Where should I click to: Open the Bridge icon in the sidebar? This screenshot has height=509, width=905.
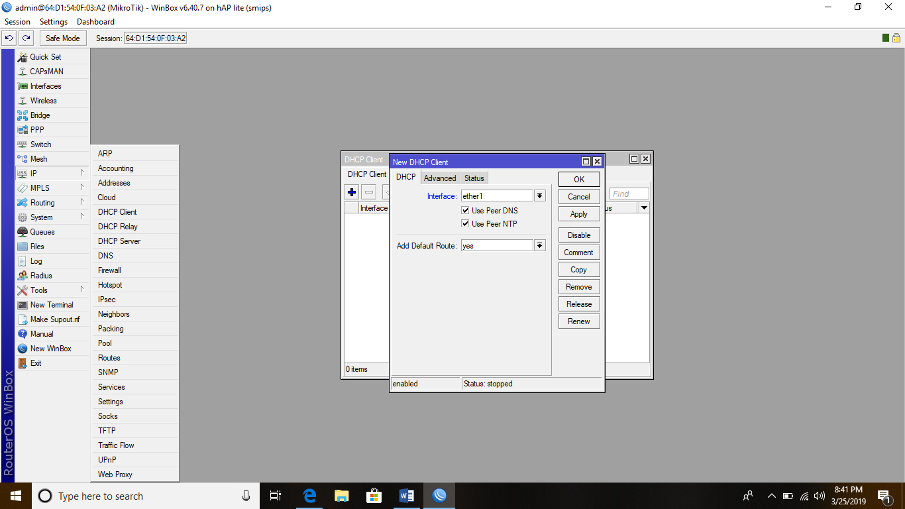(23, 115)
